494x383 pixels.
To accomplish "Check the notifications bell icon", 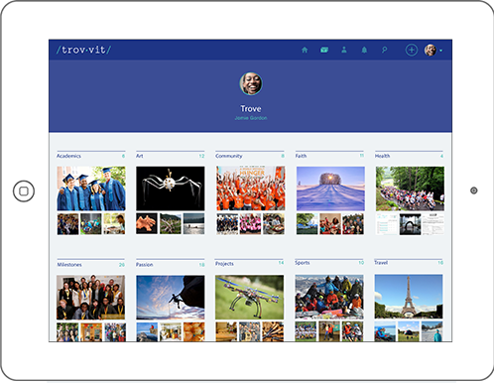I will click(364, 50).
